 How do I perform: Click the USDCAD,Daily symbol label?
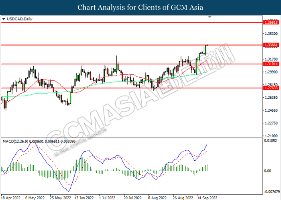click(20, 19)
